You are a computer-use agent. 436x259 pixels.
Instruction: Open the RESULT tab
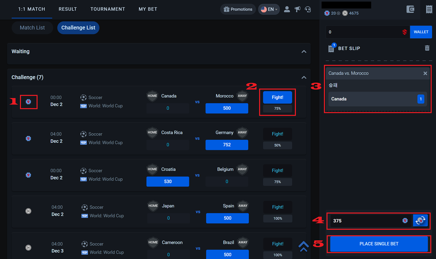tap(68, 9)
